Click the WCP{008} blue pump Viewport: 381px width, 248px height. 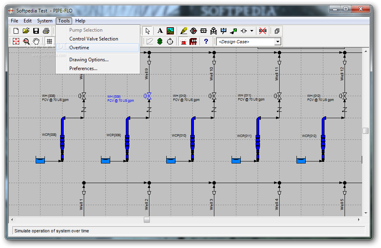tap(62, 139)
